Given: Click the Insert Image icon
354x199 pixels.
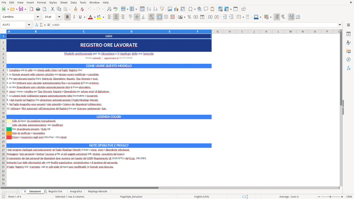Looking at the screenshot, I should point(169,9).
